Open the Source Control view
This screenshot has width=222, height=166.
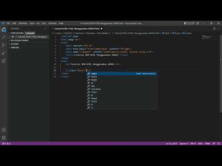pyautogui.click(x=4, y=45)
